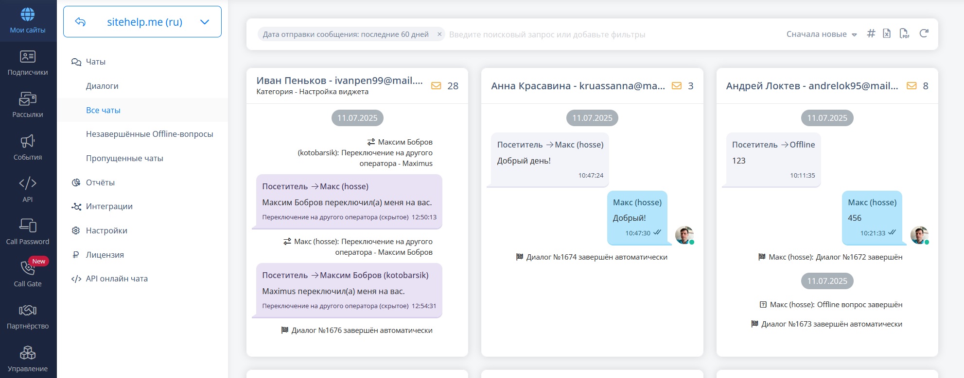
Task: Click back arrow in sitehelp.me selector
Action: [80, 22]
